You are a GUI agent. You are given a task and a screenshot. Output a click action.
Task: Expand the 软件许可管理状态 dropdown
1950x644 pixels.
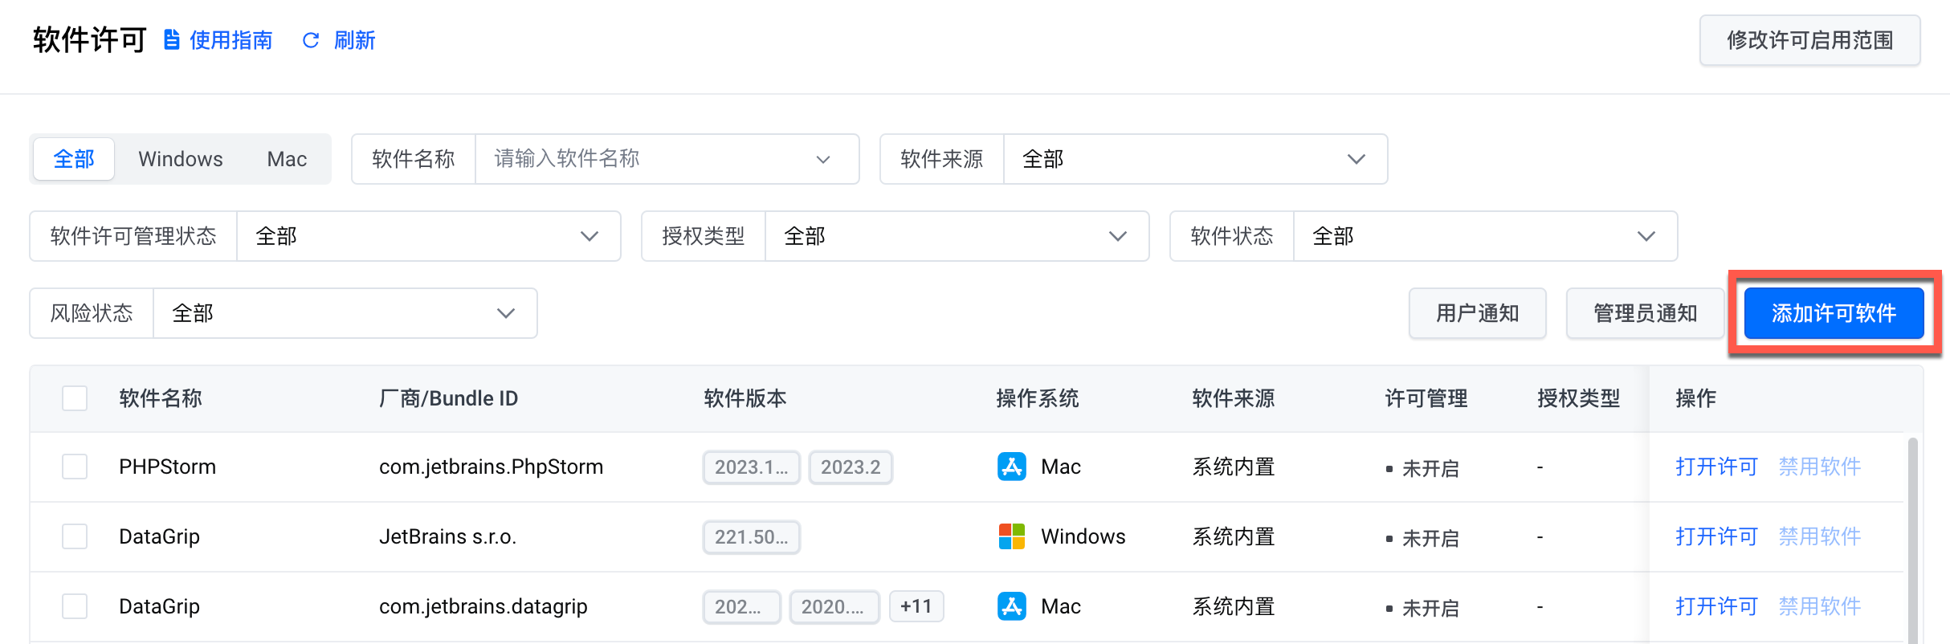[x=428, y=236]
